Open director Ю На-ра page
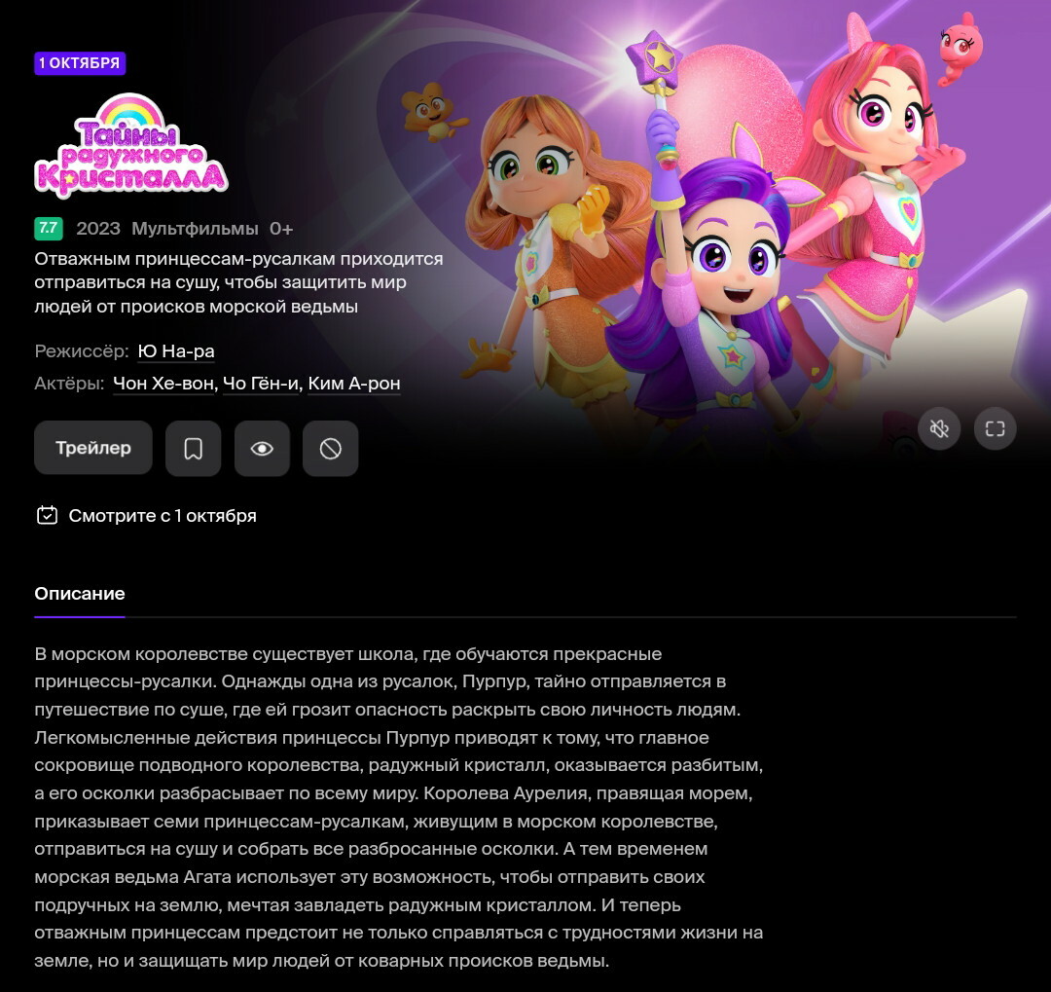 [176, 350]
